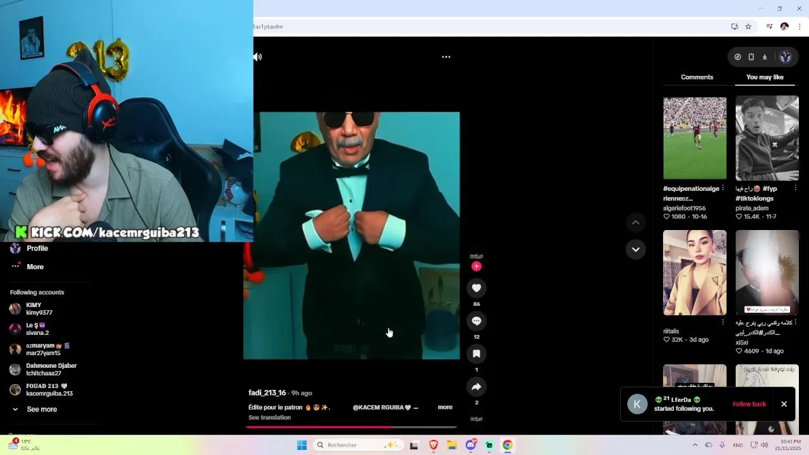Open the xi5xi video thumbnail

767,272
